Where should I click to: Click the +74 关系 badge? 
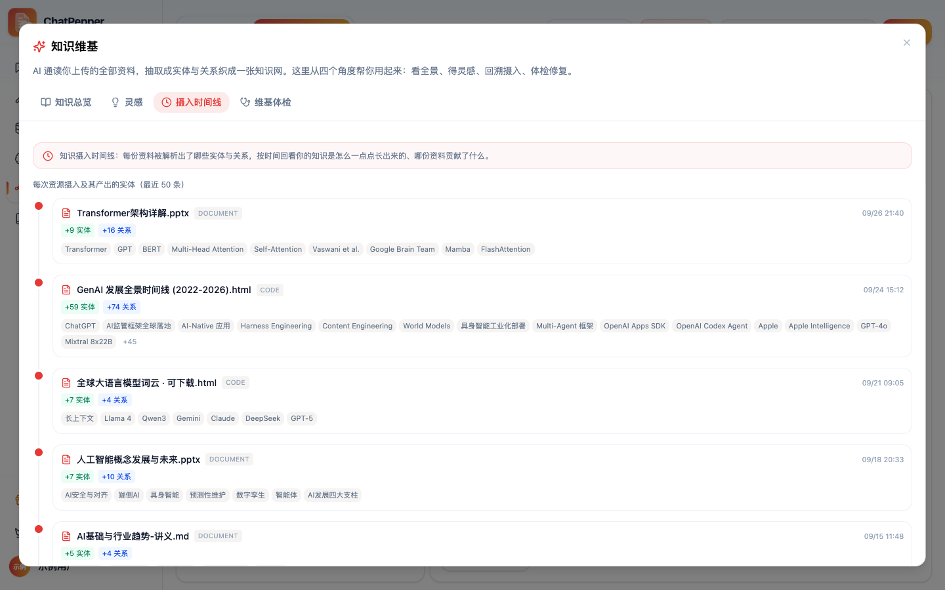(x=121, y=307)
